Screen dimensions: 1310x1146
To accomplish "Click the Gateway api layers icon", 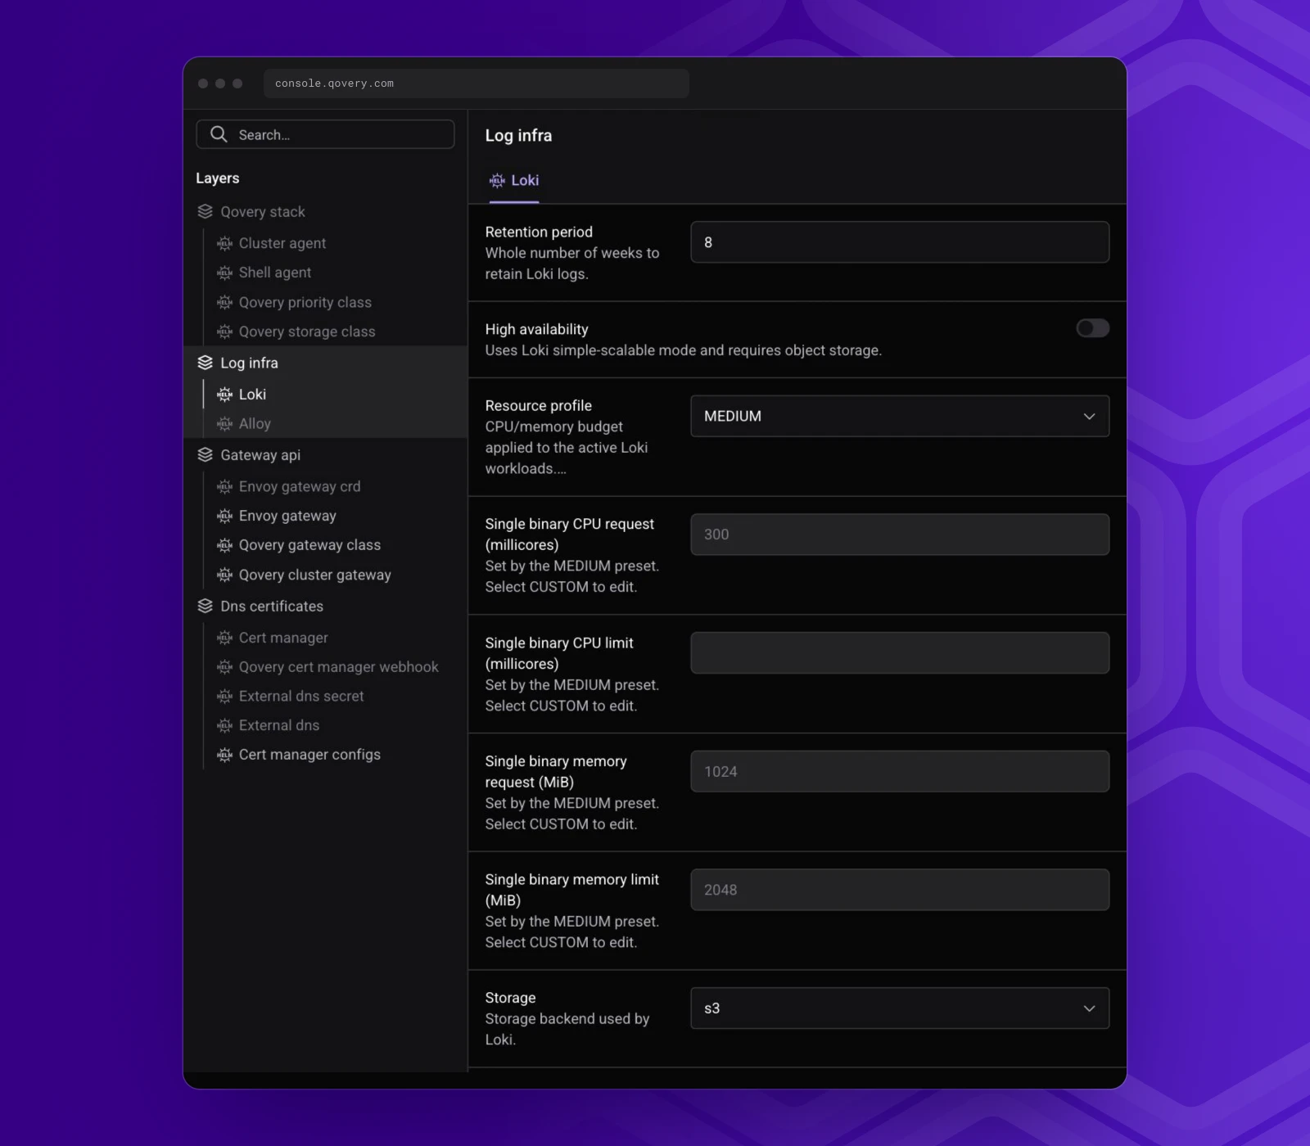I will click(205, 455).
